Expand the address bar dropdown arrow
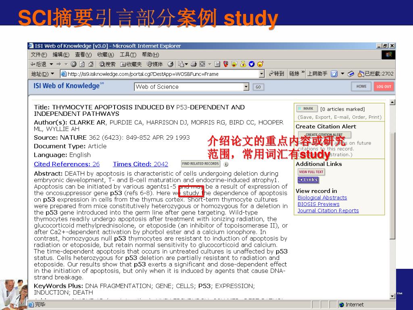413x310 pixels. point(261,74)
